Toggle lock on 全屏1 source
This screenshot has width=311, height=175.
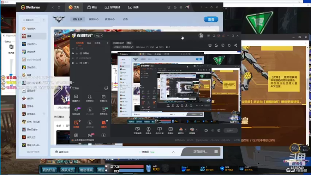click(x=77, y=63)
